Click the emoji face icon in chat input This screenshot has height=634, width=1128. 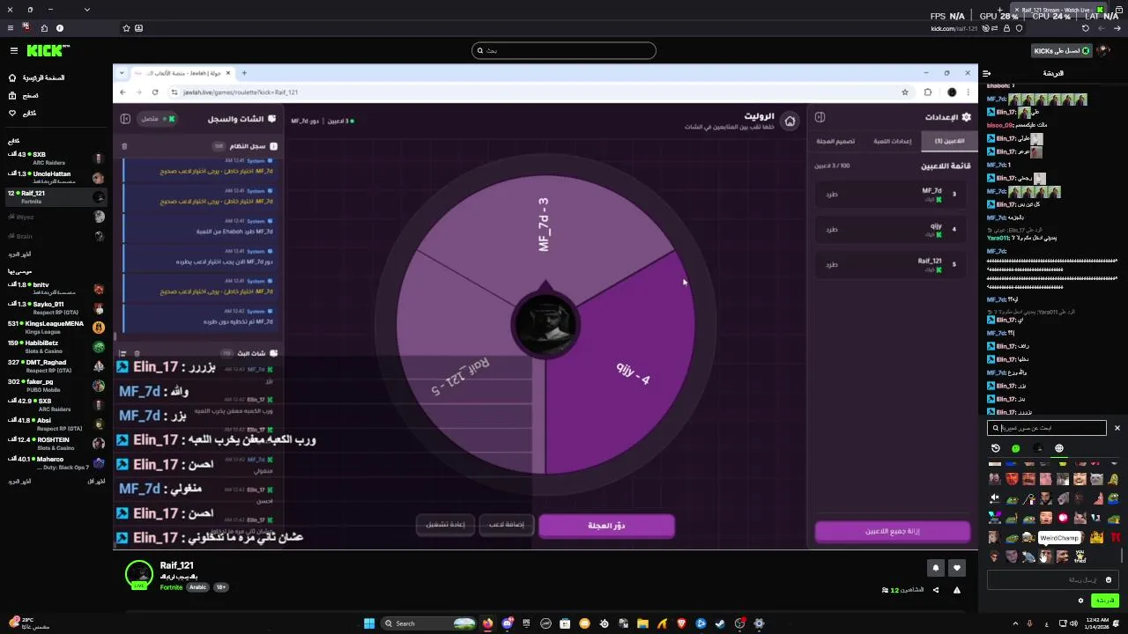point(1109,579)
